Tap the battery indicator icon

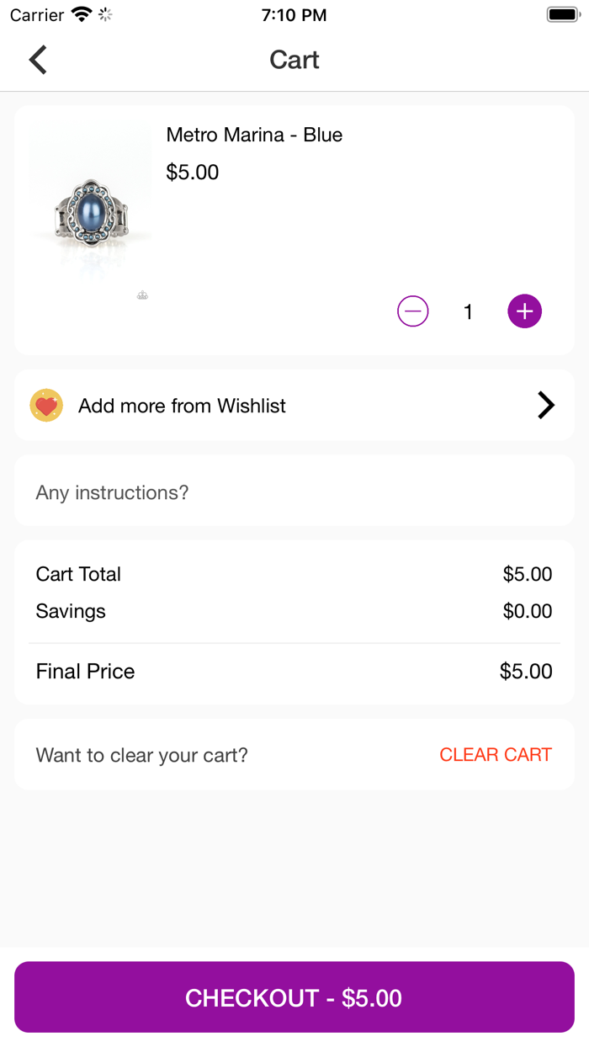tap(563, 15)
